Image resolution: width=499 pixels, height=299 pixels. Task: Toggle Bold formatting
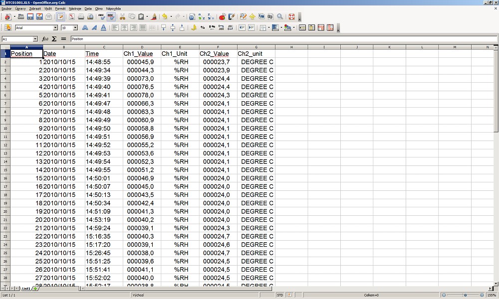click(85, 27)
